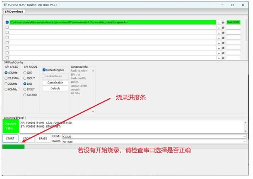Select DOUT SPI mode
The width and height of the screenshot is (253, 179).
[29, 89]
